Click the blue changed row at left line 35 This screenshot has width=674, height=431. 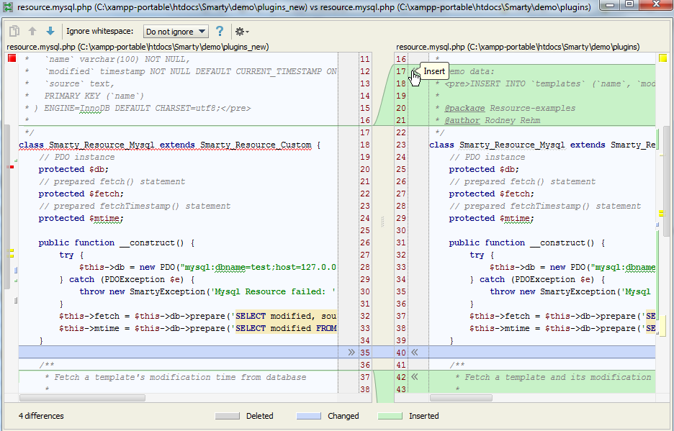(x=179, y=353)
